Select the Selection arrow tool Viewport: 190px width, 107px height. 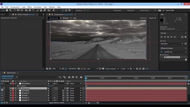click(3, 10)
